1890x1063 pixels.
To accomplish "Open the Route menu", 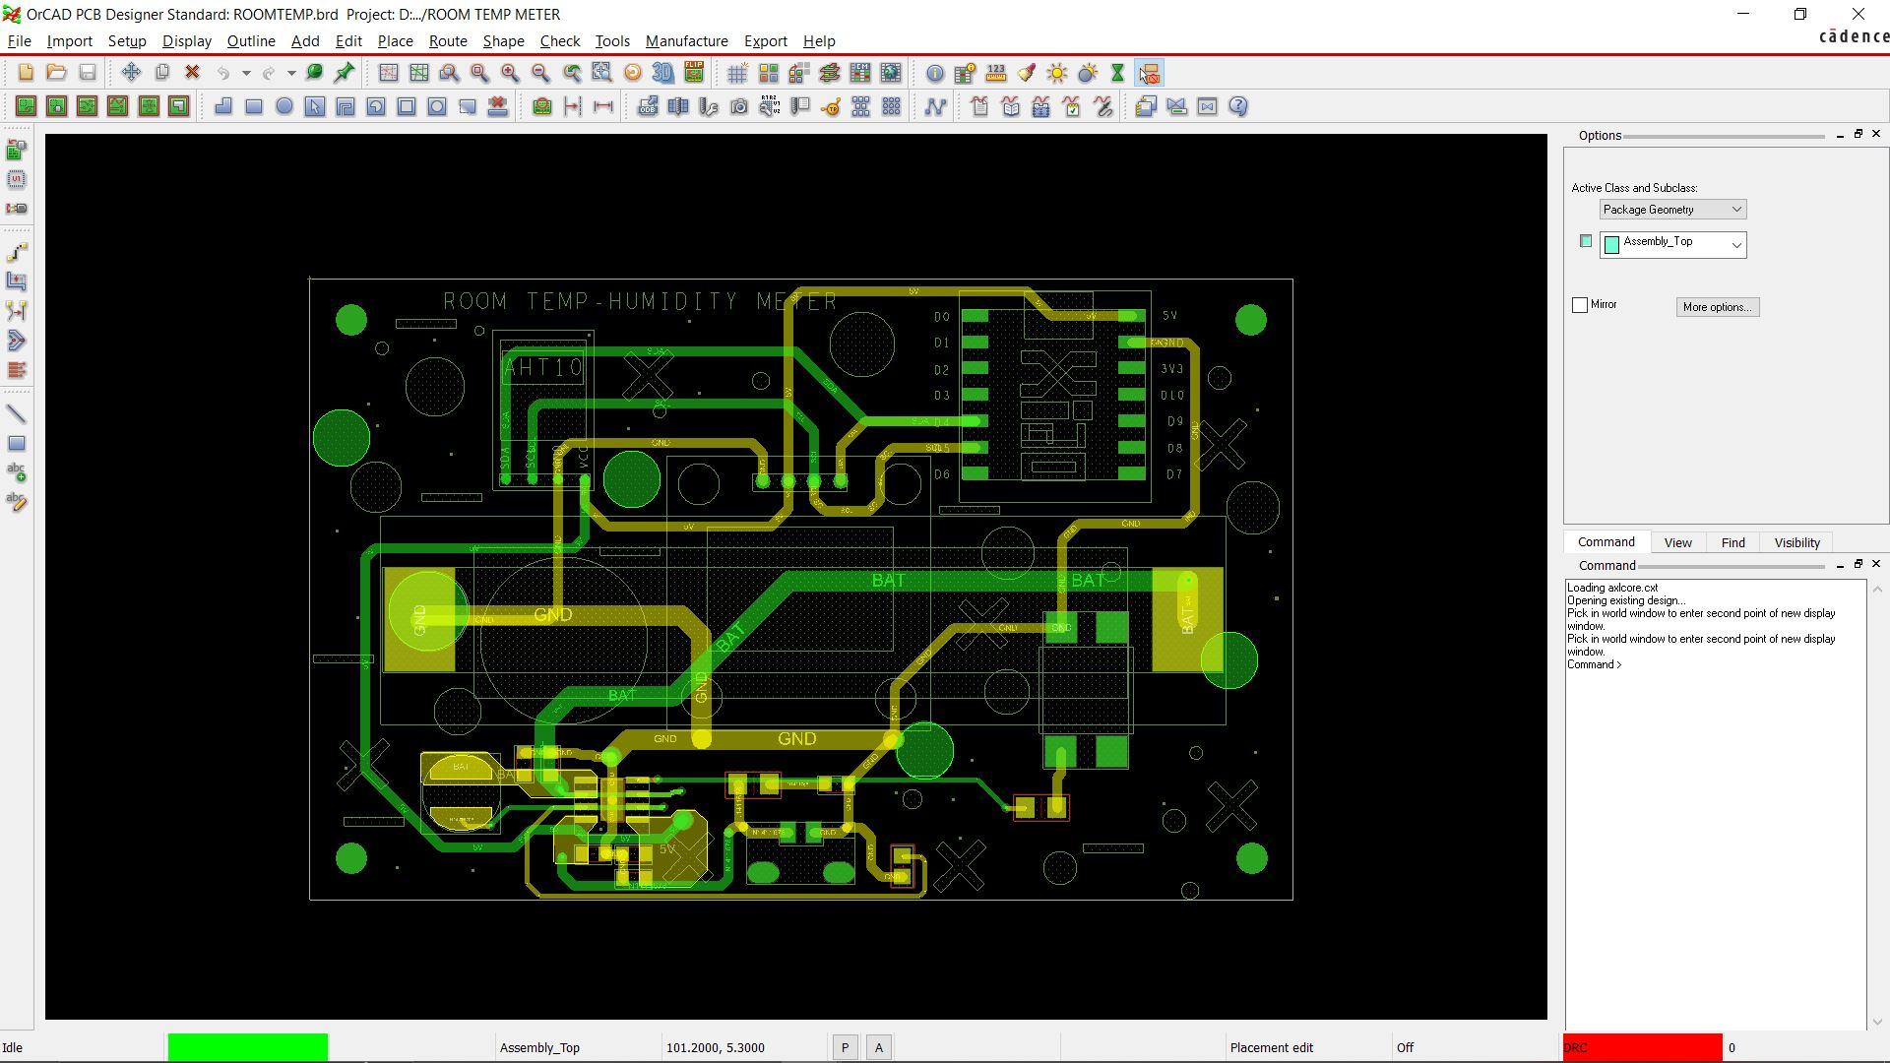I will click(447, 41).
